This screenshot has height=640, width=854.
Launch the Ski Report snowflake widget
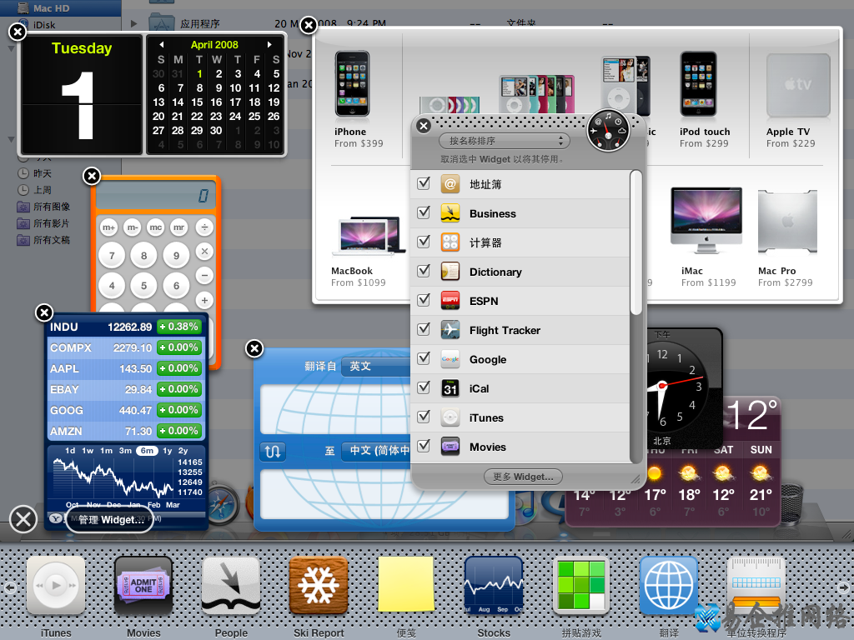[x=318, y=586]
